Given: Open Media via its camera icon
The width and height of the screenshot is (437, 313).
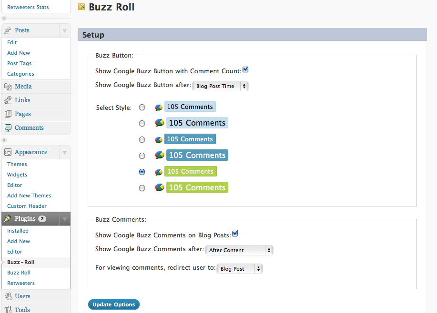Looking at the screenshot, I should (x=8, y=87).
